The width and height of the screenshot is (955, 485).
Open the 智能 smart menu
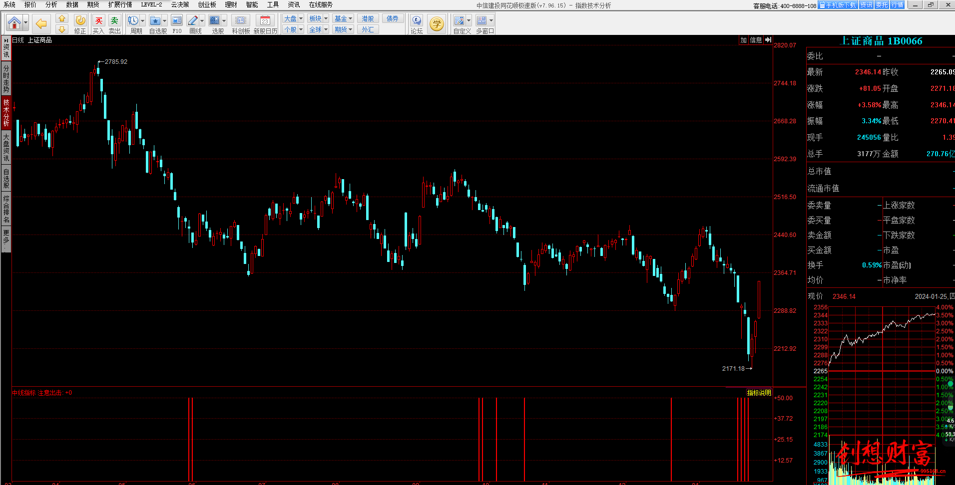(x=252, y=4)
